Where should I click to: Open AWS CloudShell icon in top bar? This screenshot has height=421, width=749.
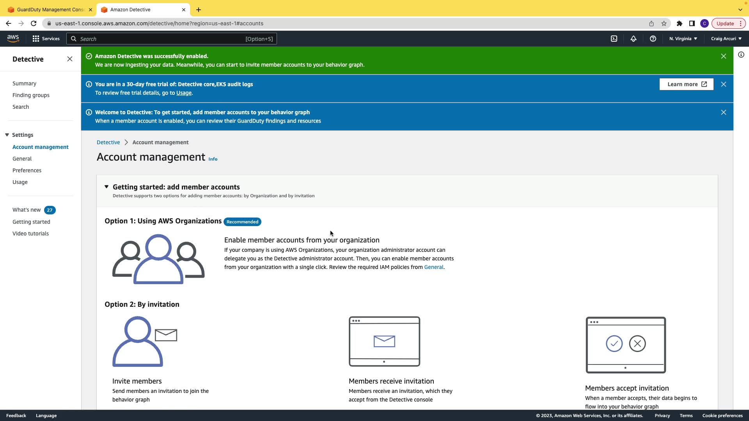click(614, 39)
